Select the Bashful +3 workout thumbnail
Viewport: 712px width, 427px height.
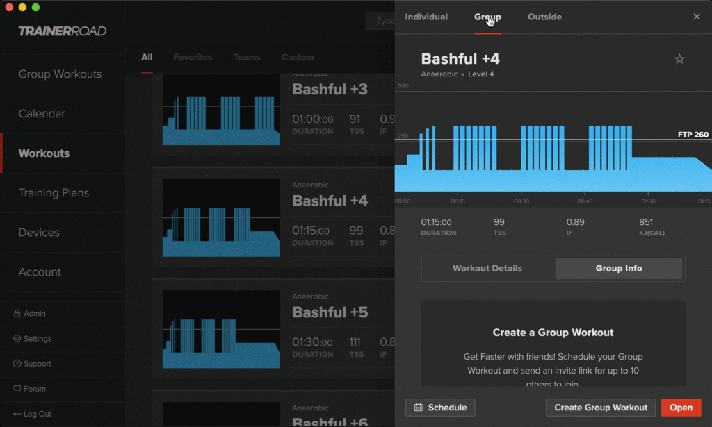tap(220, 111)
